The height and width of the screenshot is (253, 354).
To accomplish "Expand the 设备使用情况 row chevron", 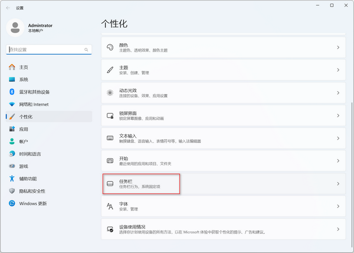I will [x=338, y=229].
